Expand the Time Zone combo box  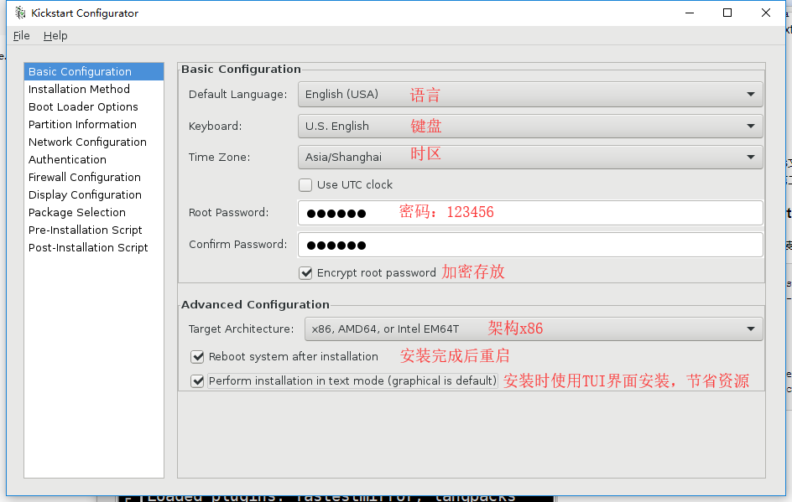pyautogui.click(x=530, y=158)
